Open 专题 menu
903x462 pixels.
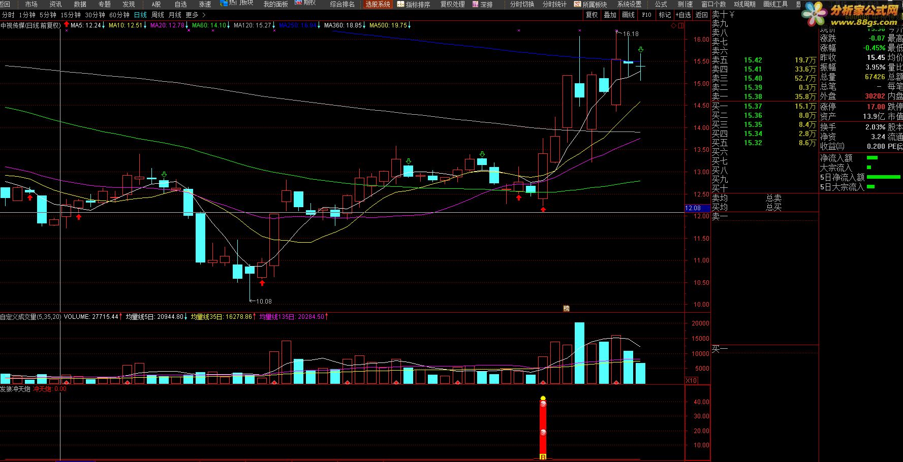(x=104, y=4)
